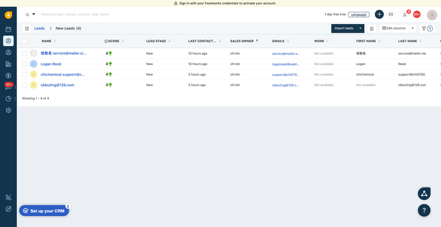The width and height of the screenshot is (441, 227).
Task: Select the chichemical support lead checkbox
Action: tap(25, 74)
